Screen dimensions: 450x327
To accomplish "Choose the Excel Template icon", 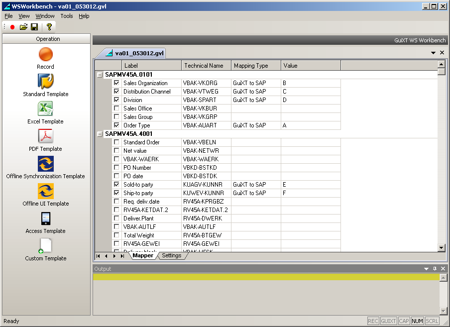I will (x=46, y=109).
